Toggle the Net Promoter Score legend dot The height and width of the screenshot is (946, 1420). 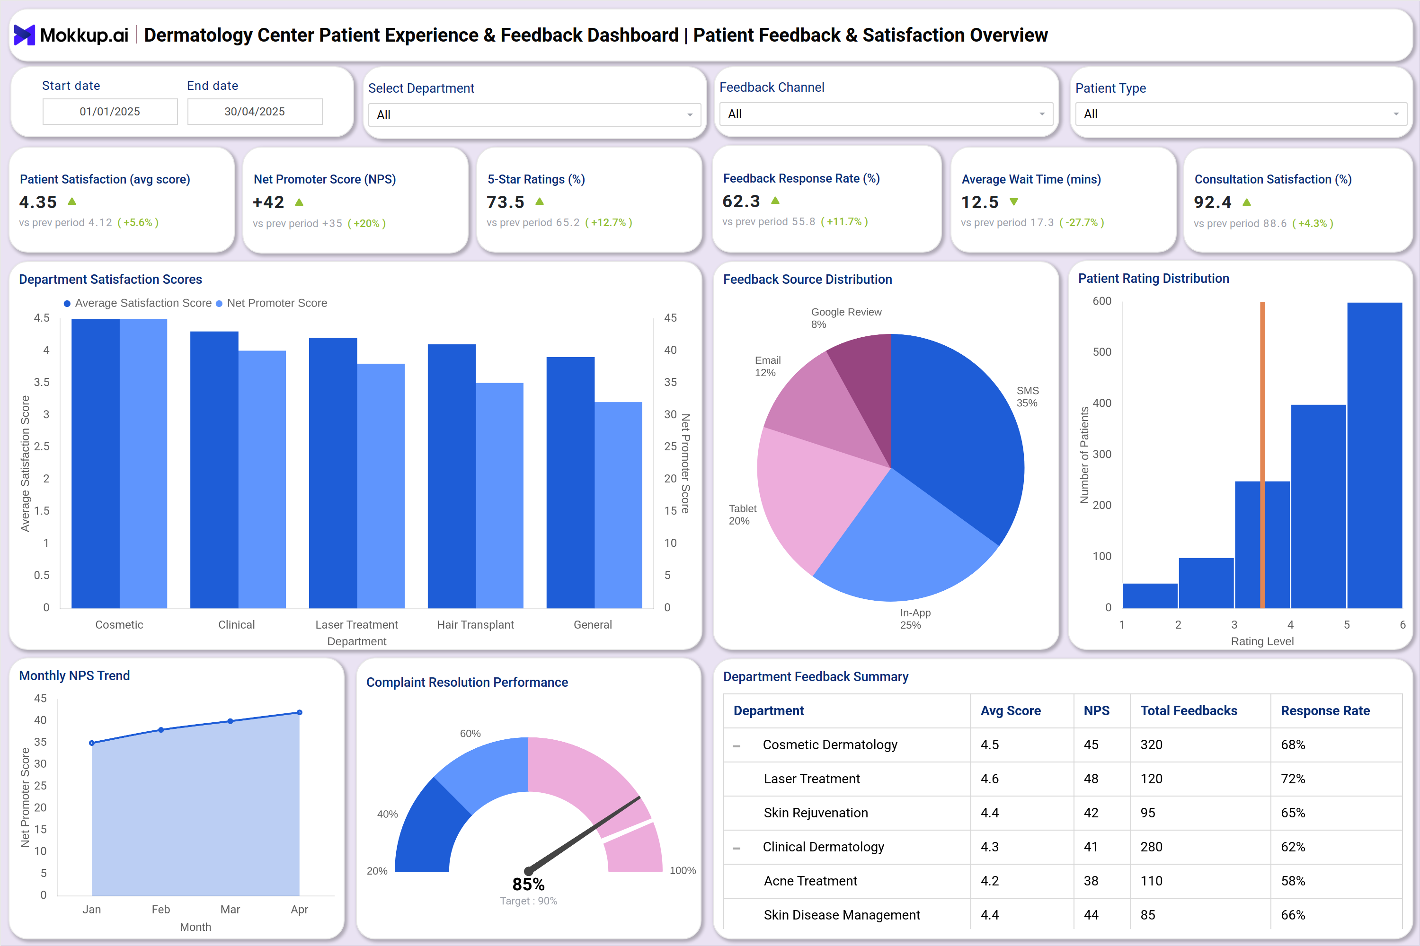[219, 304]
